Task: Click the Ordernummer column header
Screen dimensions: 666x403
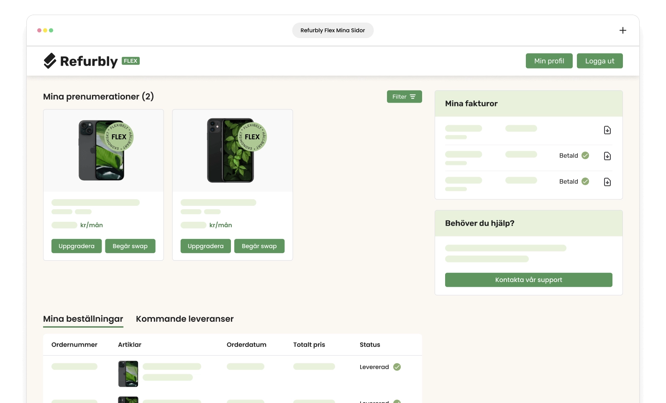Action: pos(74,345)
